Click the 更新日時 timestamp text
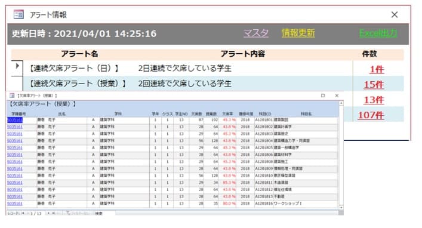Screen dimensions: 422x228 click(84, 33)
